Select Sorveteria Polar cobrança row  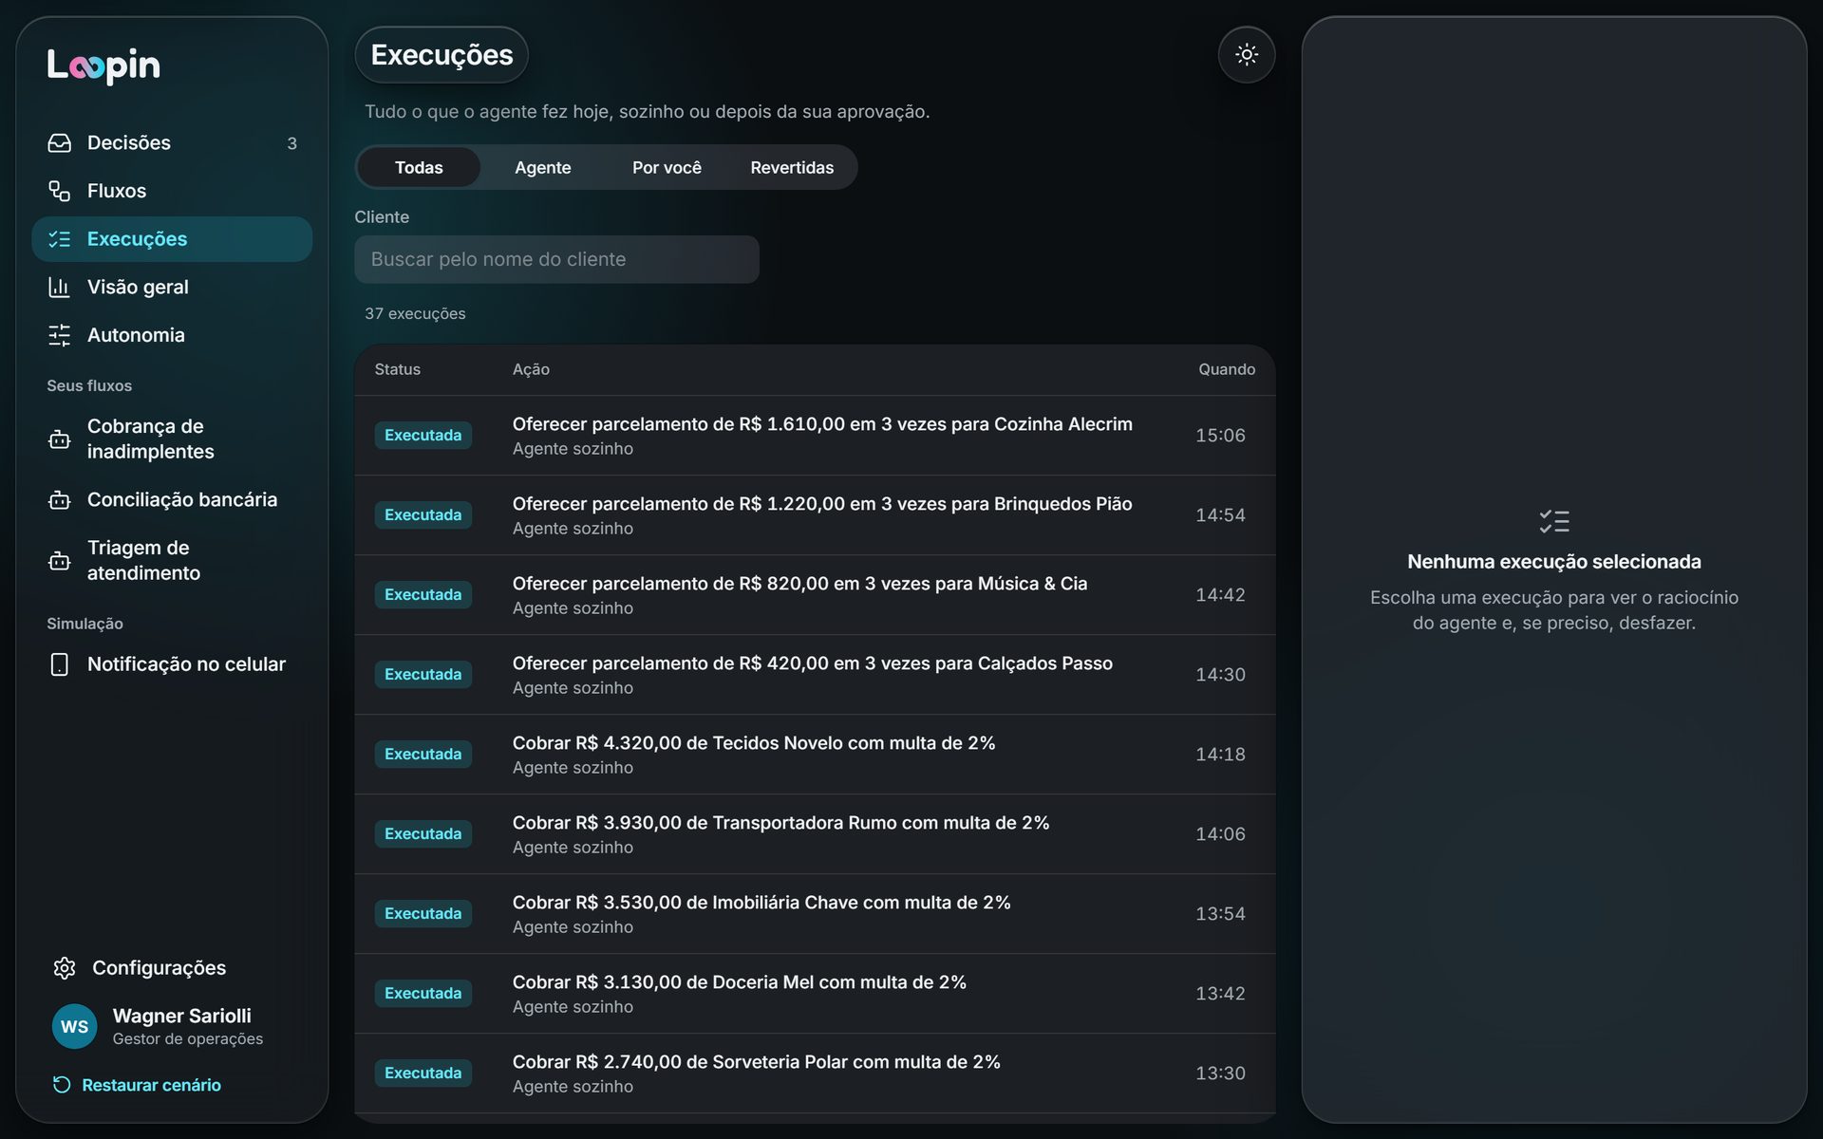coord(815,1074)
